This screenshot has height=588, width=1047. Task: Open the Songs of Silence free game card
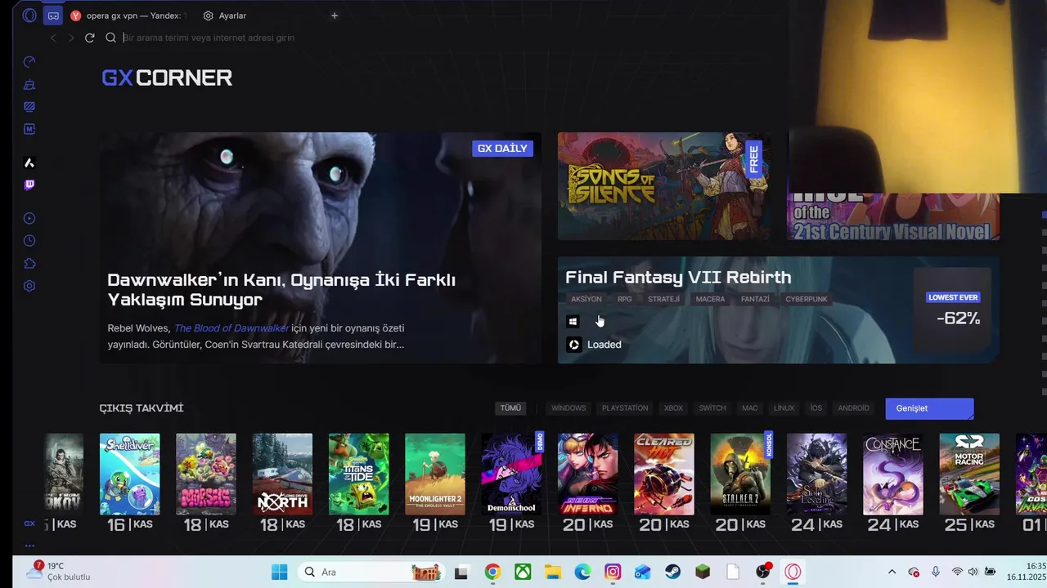[x=663, y=186]
